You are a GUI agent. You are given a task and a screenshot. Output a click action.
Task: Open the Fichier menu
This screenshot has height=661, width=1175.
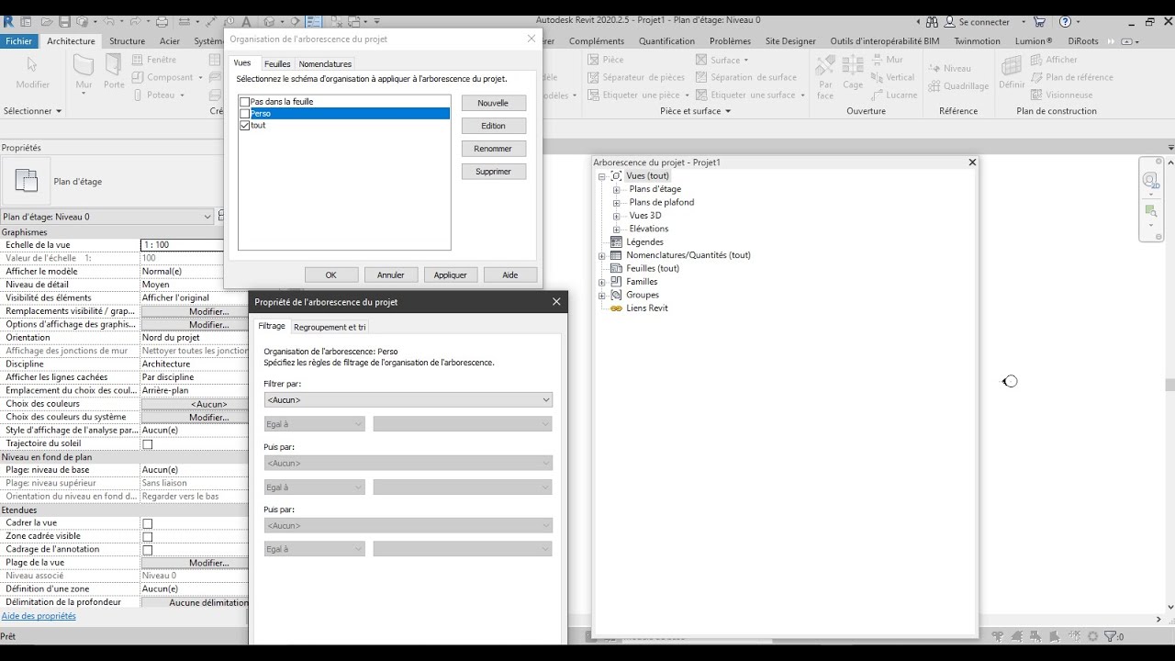click(x=18, y=41)
